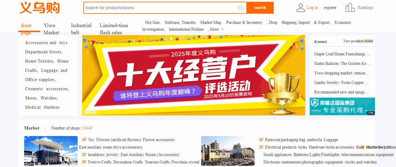Select Cosmetic accessories category

[47, 89]
